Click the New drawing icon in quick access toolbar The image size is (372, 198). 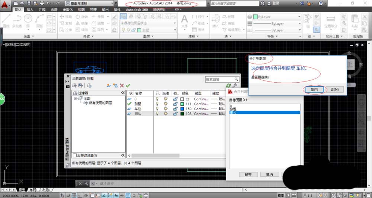[x=16, y=3]
